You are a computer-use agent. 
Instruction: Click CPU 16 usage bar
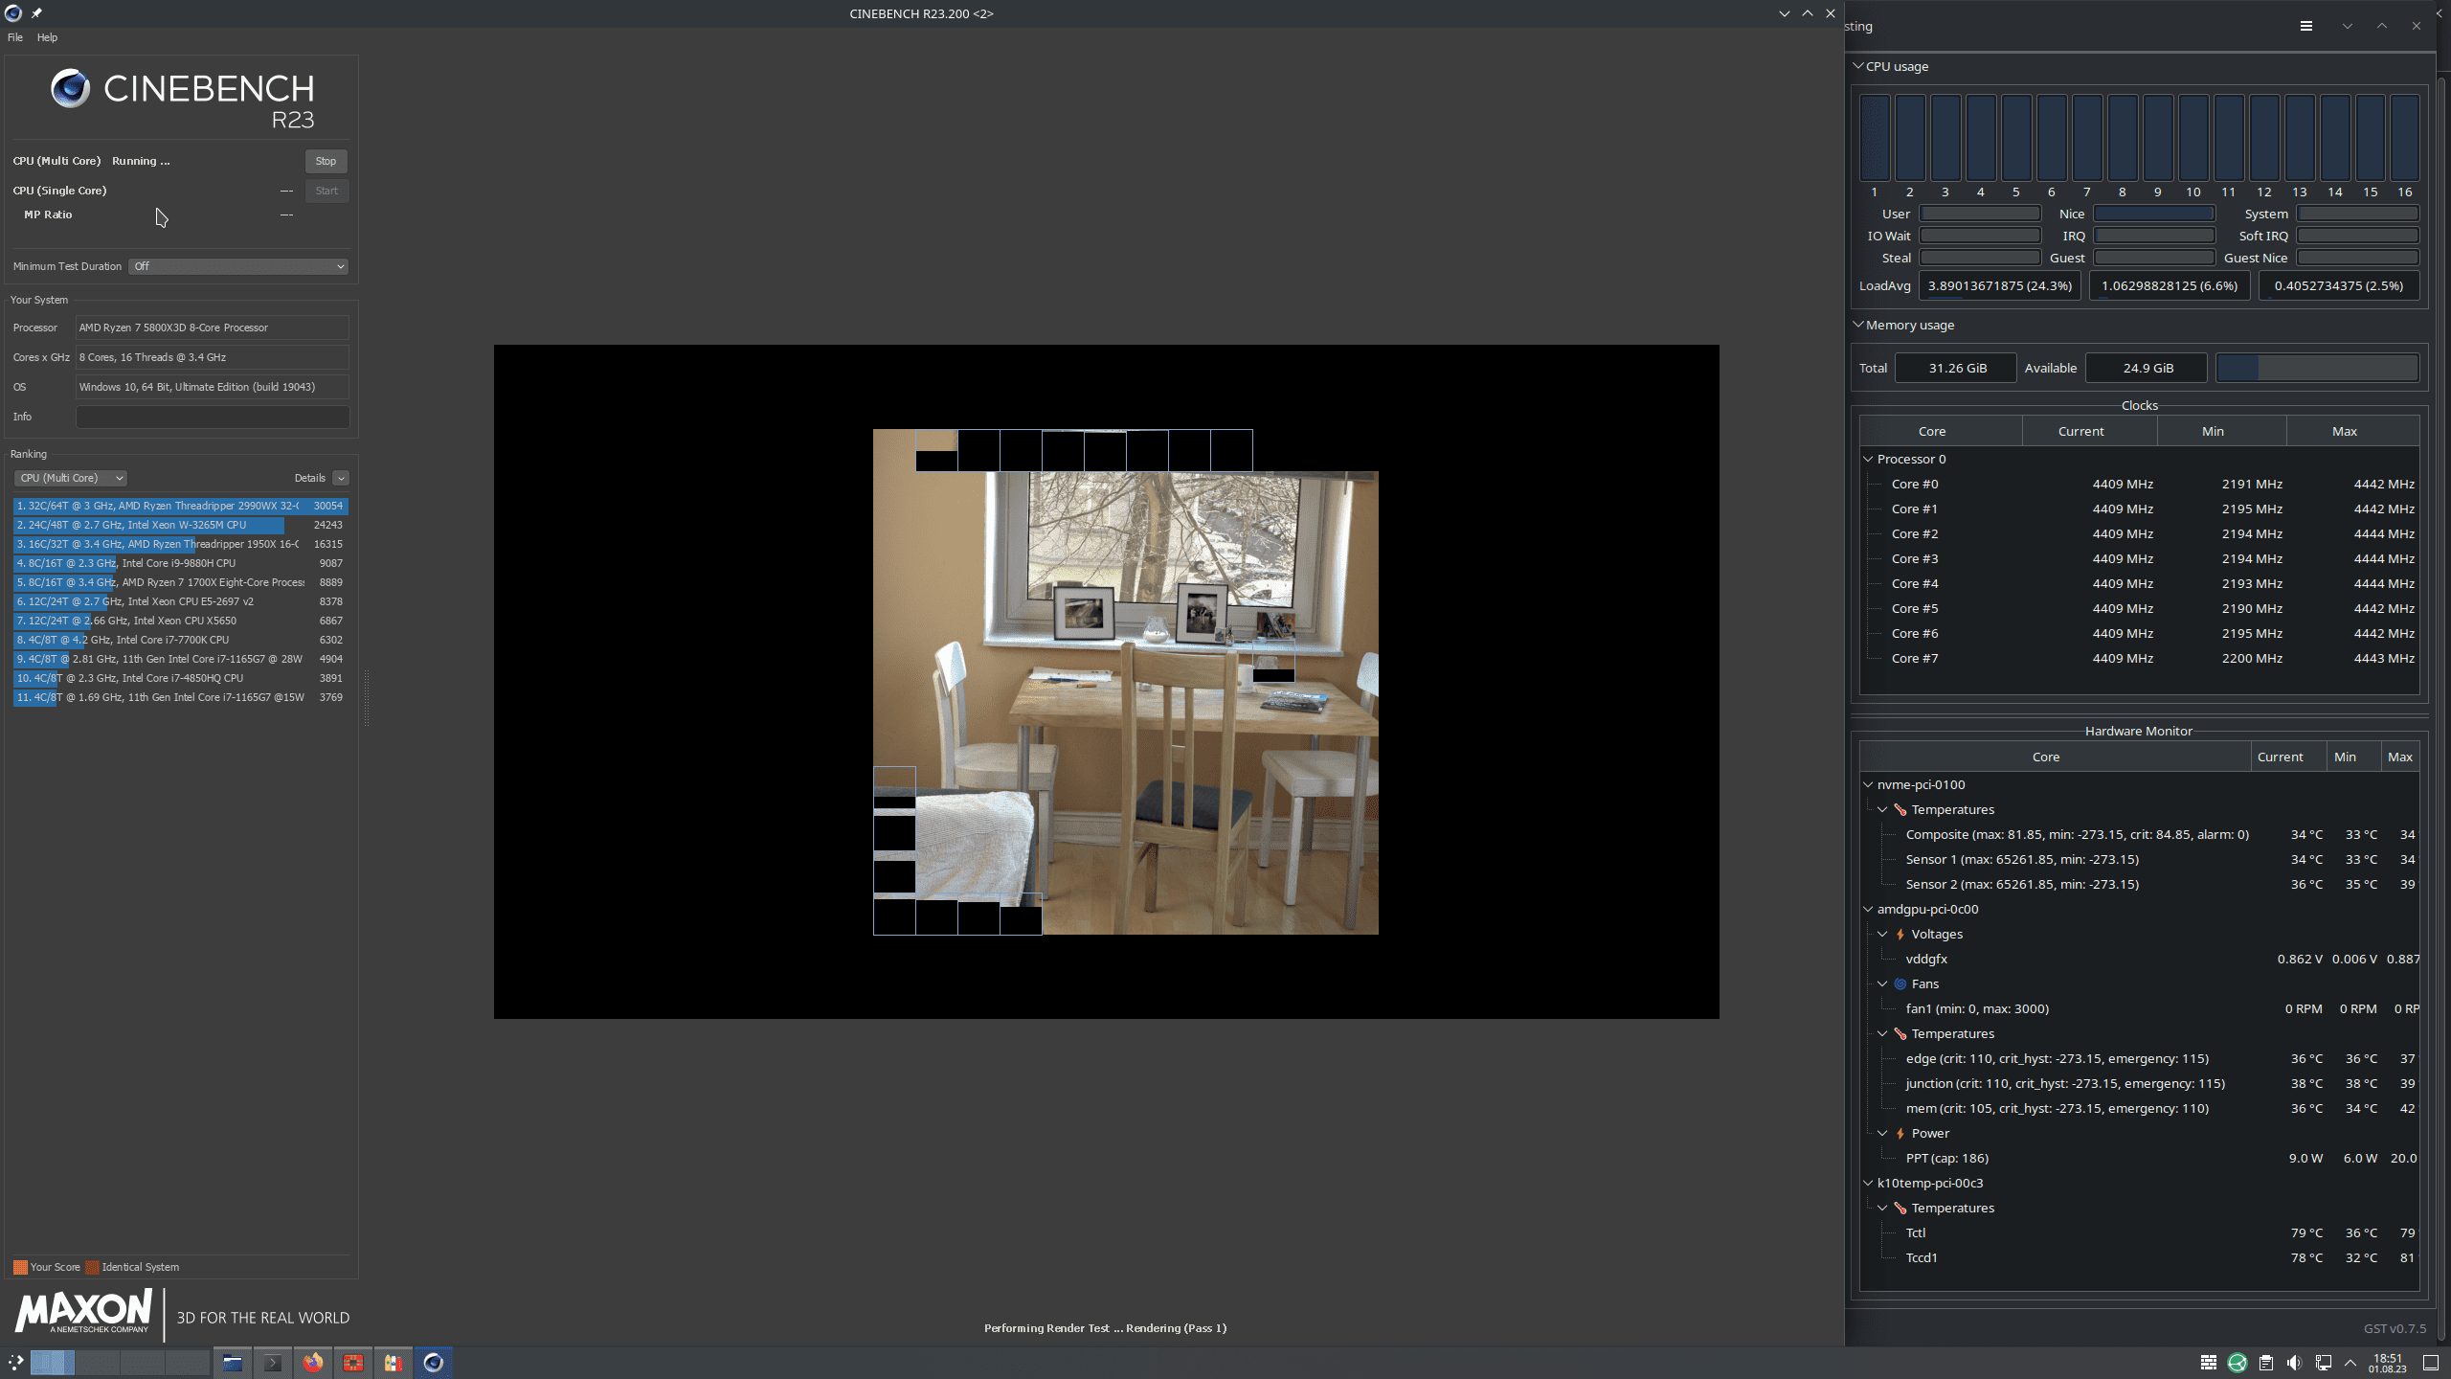click(x=2405, y=137)
